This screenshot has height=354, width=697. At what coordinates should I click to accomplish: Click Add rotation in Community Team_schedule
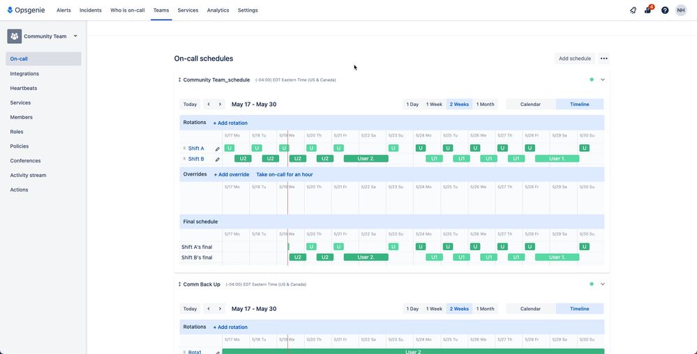coord(230,123)
